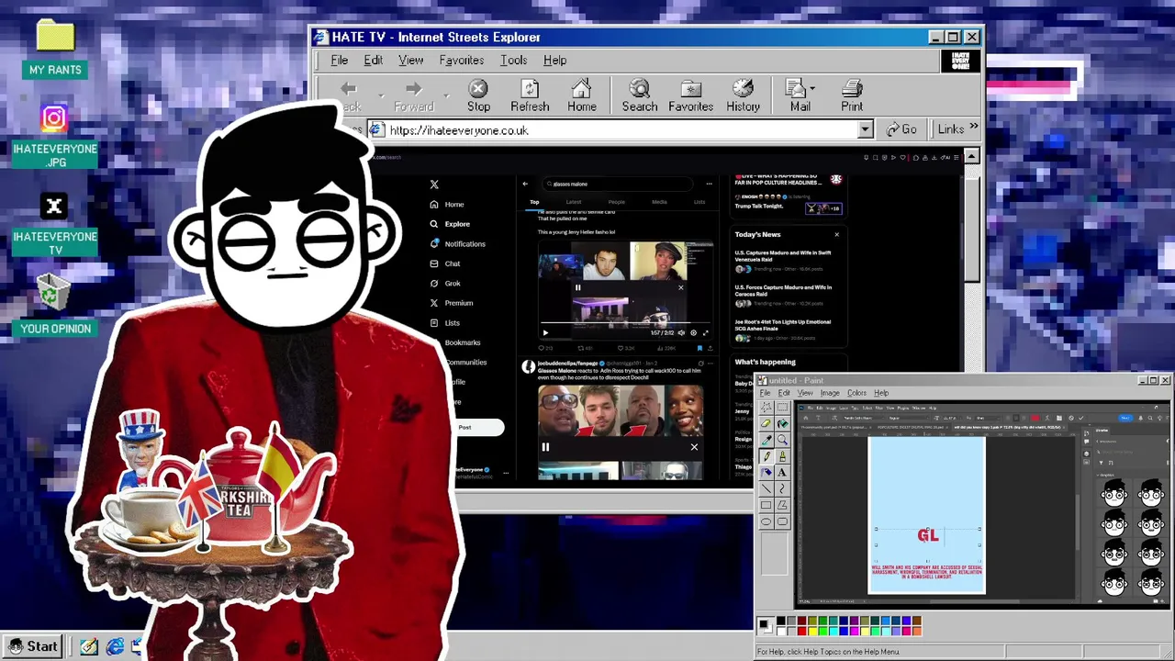Open Chat in X sidebar
Screen dimensions: 1175x661
(445, 263)
